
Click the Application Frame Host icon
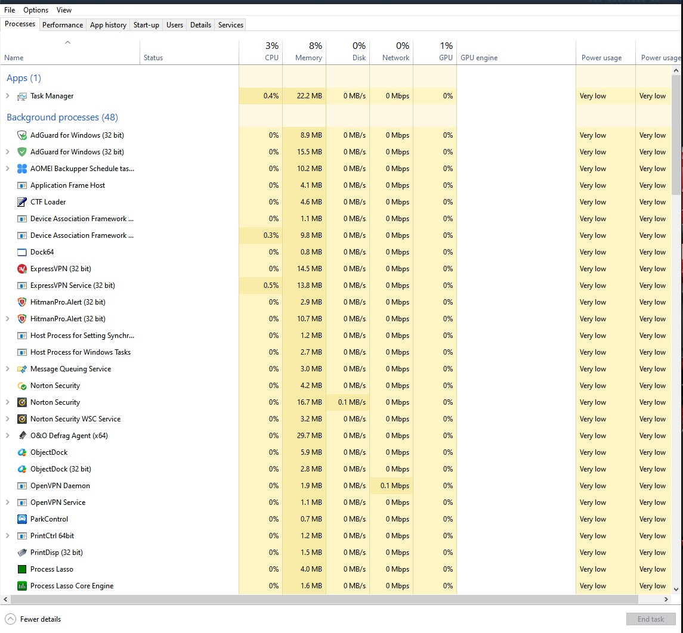point(22,185)
